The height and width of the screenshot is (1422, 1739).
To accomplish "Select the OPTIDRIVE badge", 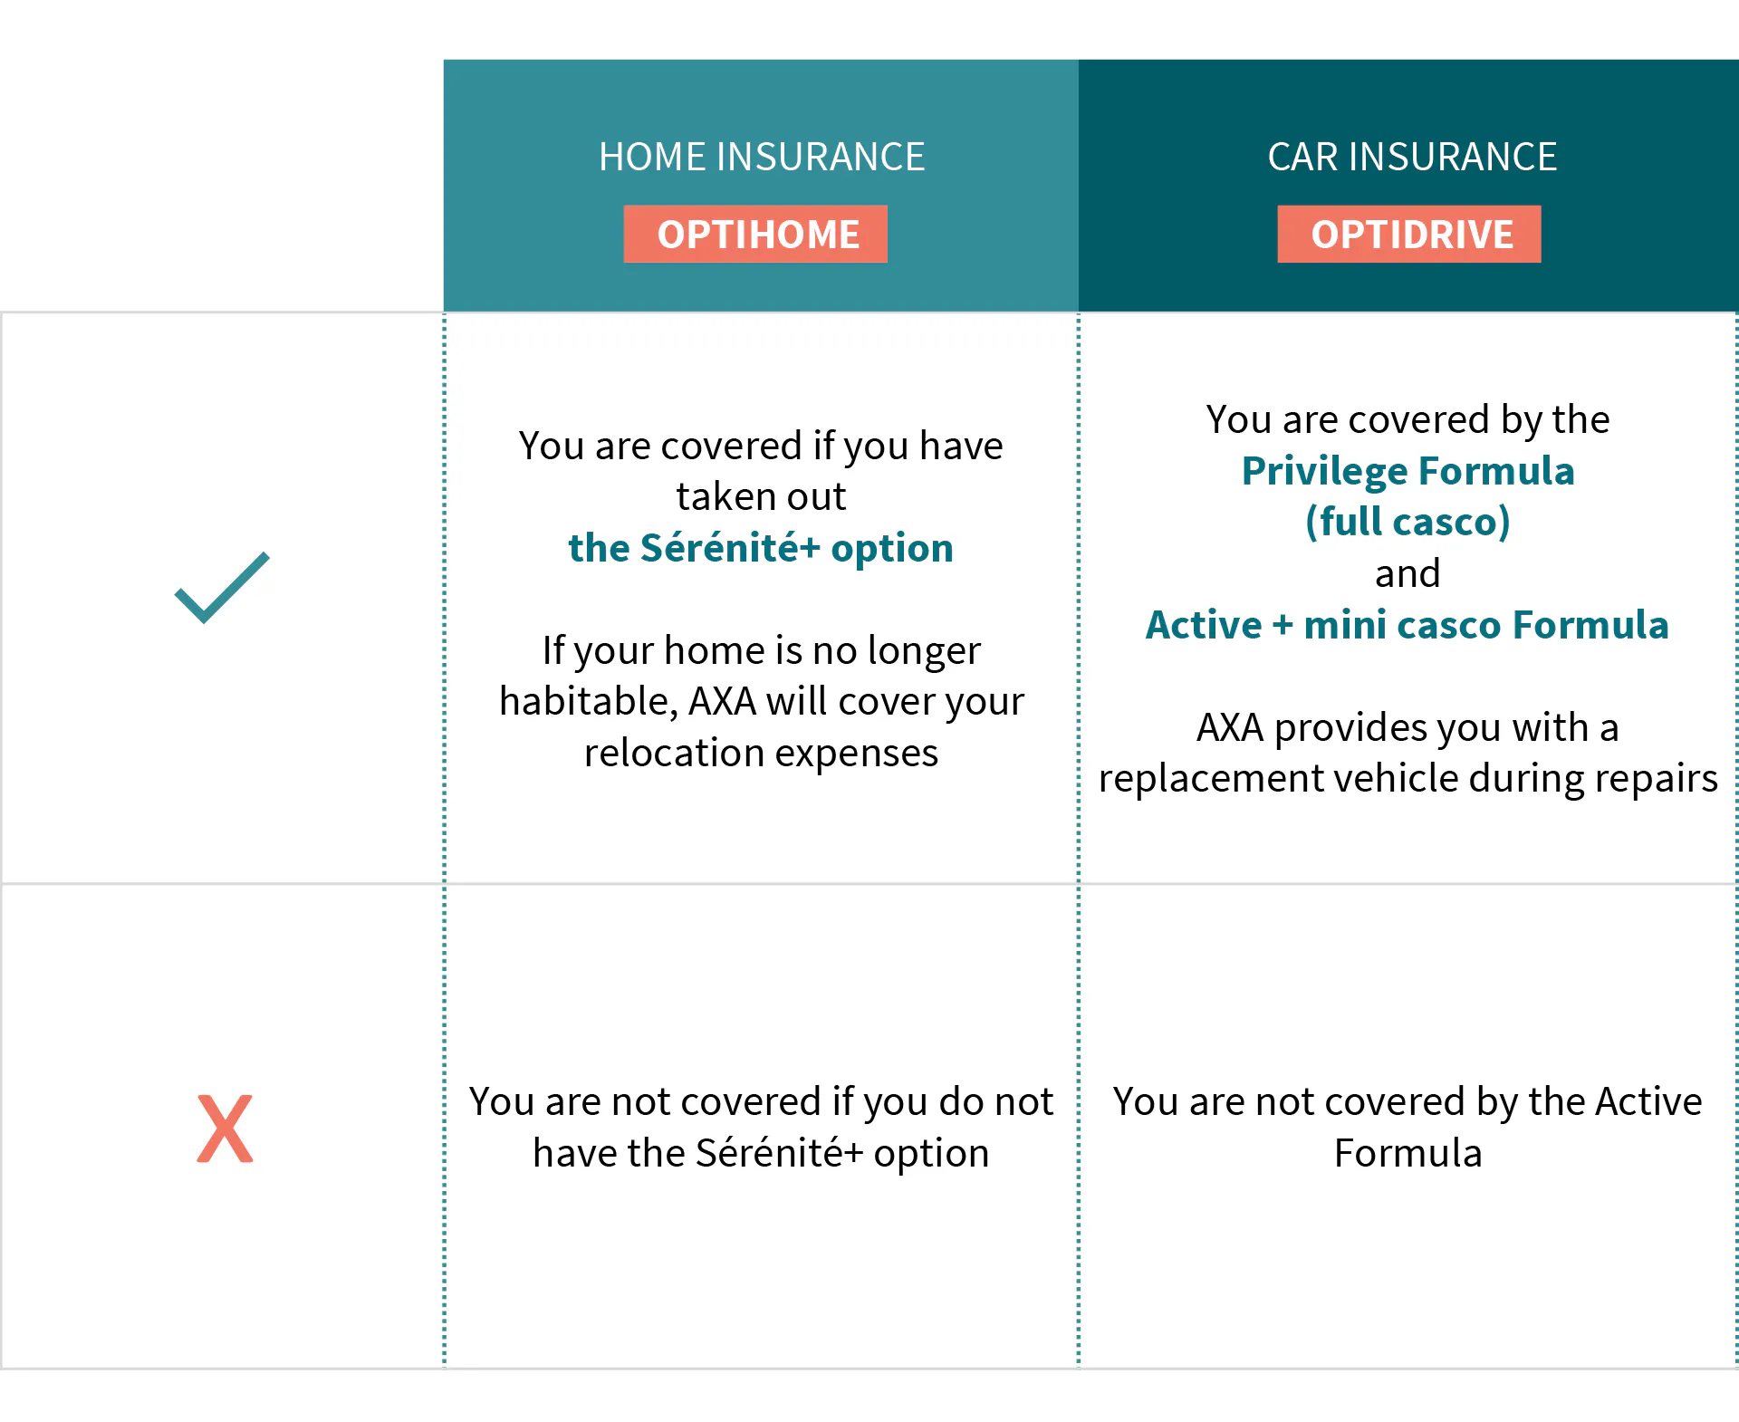I will click(1408, 235).
